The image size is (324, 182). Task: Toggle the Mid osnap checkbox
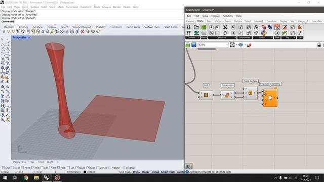pyautogui.click(x=32, y=168)
